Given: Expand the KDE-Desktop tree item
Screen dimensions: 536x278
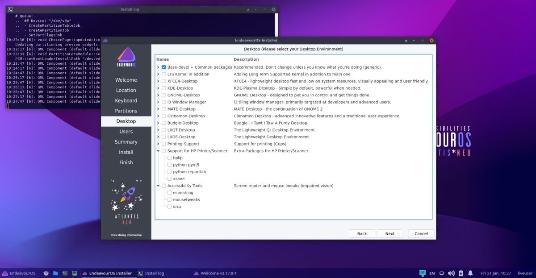Looking at the screenshot, I should 158,88.
